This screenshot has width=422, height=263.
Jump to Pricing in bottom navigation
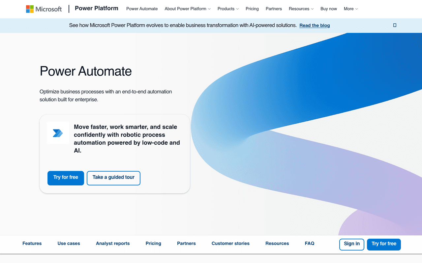[x=153, y=244]
